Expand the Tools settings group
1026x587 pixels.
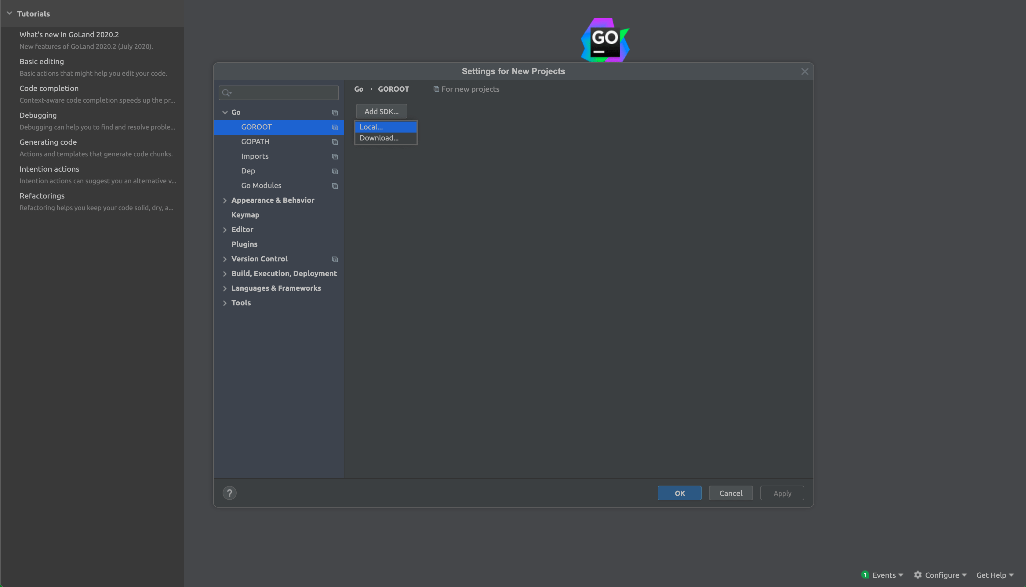click(225, 303)
